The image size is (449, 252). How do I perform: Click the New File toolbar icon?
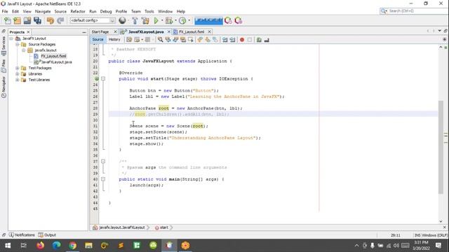[x=8, y=20]
